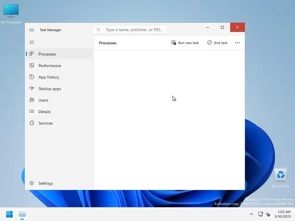Screen dimensions: 295x221
Task: Close the Task Manager window
Action: [x=237, y=27]
